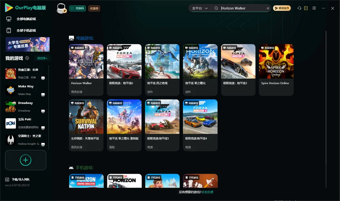Click the plus icon to add a game
This screenshot has height=201, width=340.
(26, 160)
